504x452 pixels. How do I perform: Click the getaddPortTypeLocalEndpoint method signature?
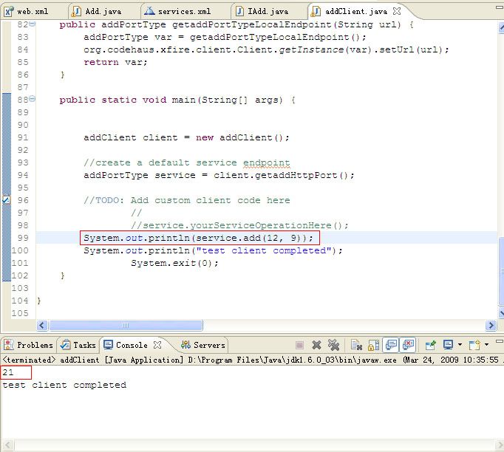pos(236,24)
